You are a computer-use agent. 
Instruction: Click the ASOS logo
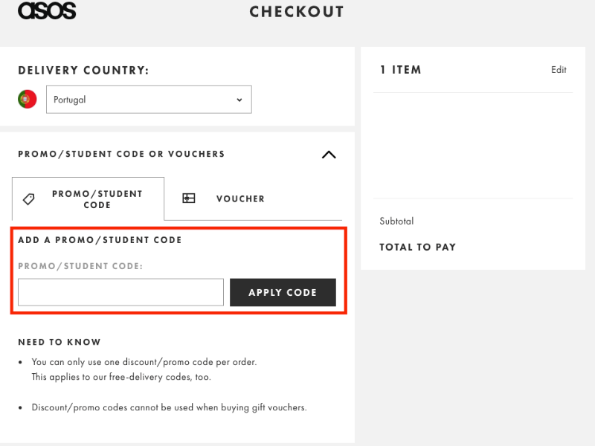[x=47, y=10]
